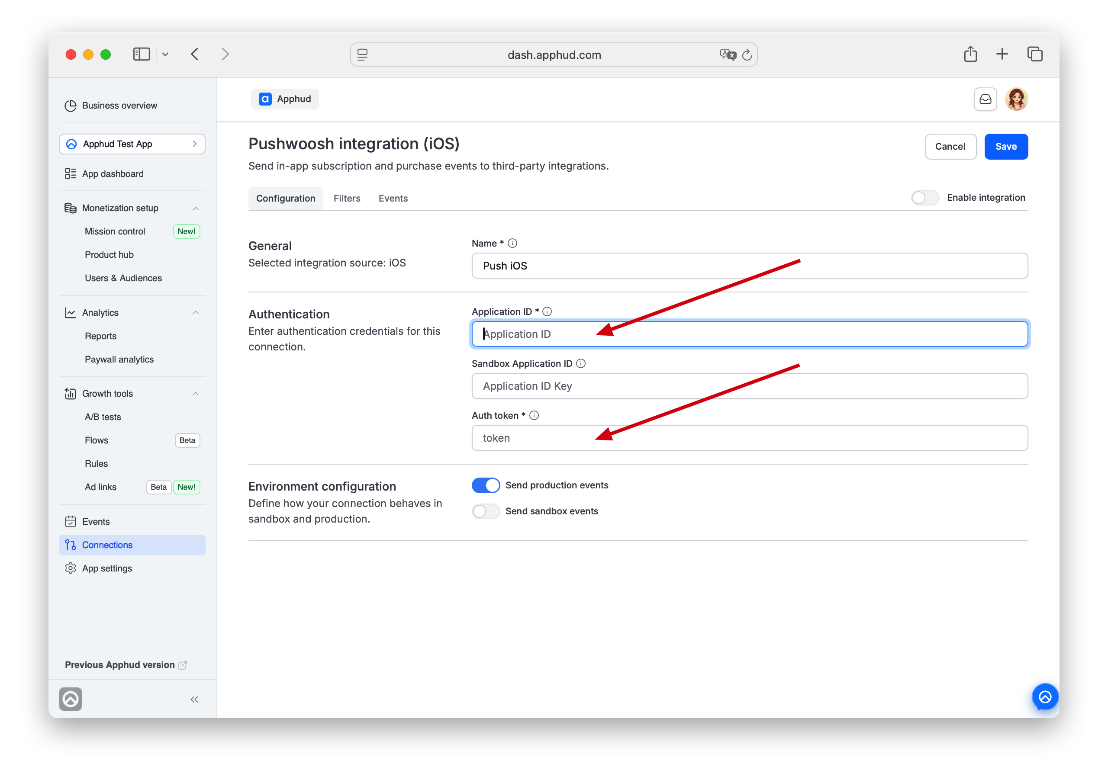Focus the Application ID input field
This screenshot has width=1108, height=783.
coord(750,334)
